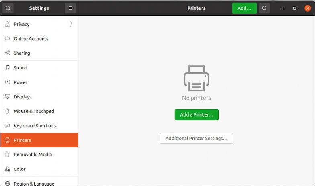The width and height of the screenshot is (315, 186).
Task: Click the Power icon in sidebar
Action: (7, 82)
